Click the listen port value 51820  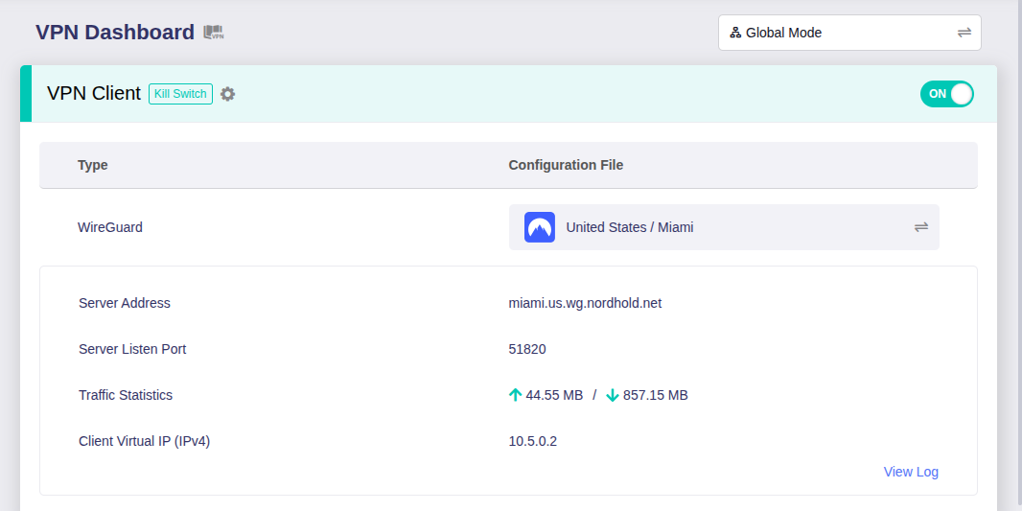click(527, 349)
